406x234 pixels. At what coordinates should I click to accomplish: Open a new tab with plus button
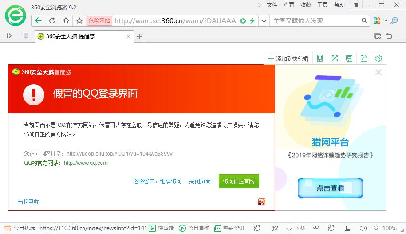tap(139, 36)
